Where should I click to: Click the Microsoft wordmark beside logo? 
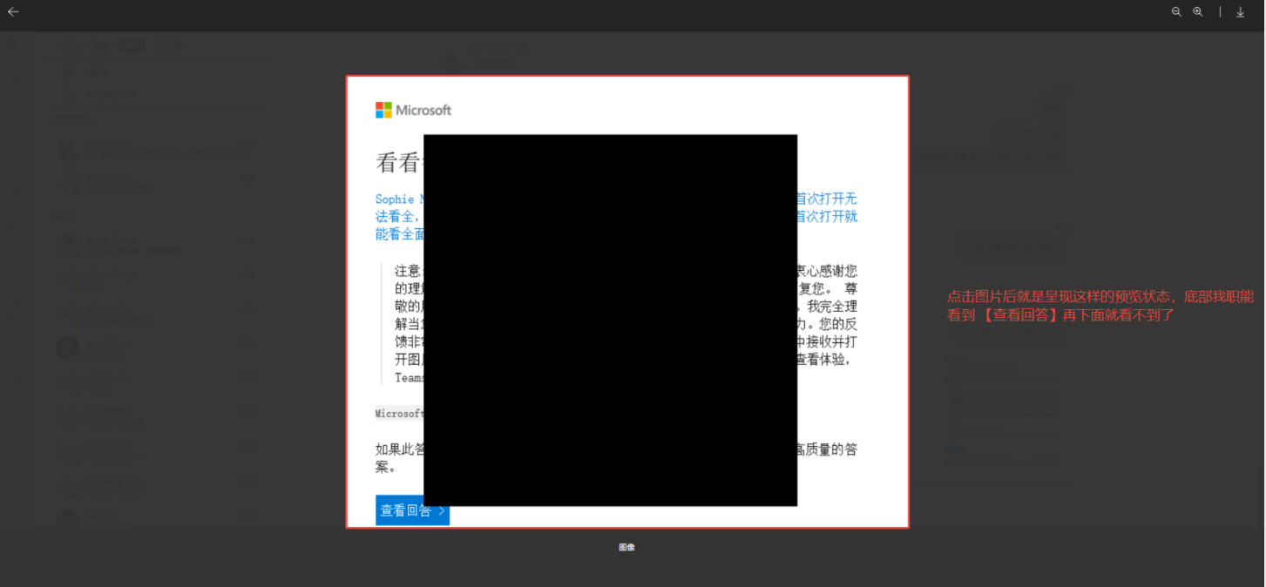coord(423,110)
